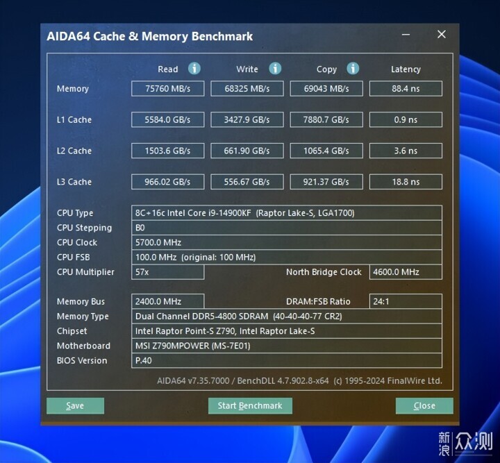The width and height of the screenshot is (500, 463).
Task: Click the Memory Bus field 2400.0 MHz
Action: coord(168,301)
